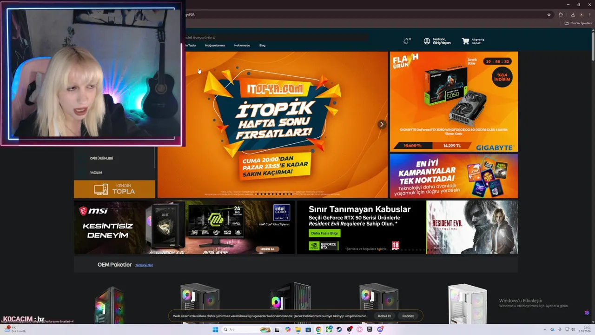The image size is (595, 335).
Task: Open the Xbox app in the taskbar
Action: 329,329
